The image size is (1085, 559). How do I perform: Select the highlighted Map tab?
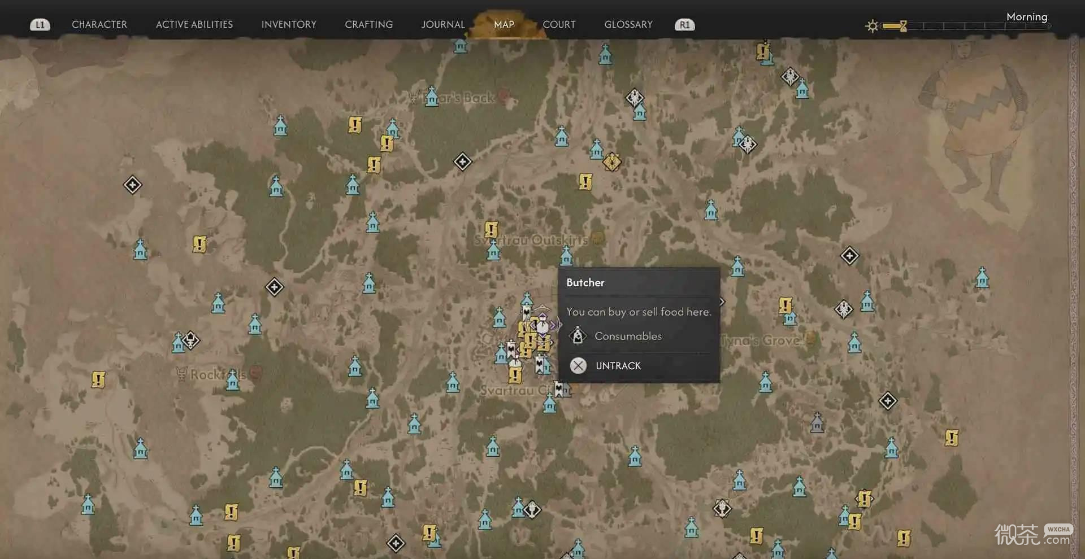(504, 25)
